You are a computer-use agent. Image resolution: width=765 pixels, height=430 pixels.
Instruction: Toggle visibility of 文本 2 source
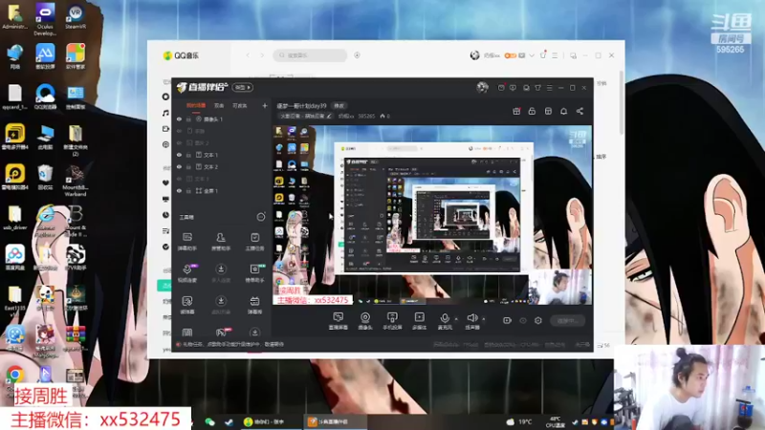[x=179, y=166]
